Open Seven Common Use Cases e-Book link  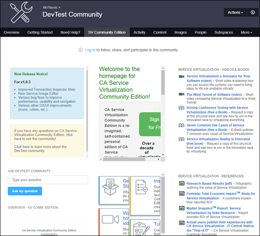tap(215, 127)
